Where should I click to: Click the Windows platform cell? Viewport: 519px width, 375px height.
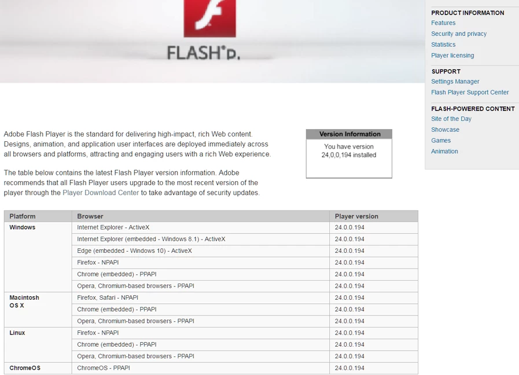[38, 257]
